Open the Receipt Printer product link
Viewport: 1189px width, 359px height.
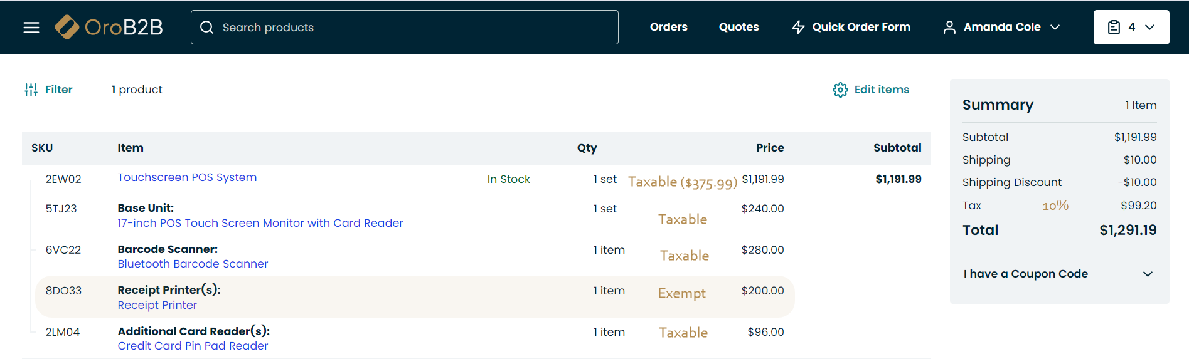(157, 305)
